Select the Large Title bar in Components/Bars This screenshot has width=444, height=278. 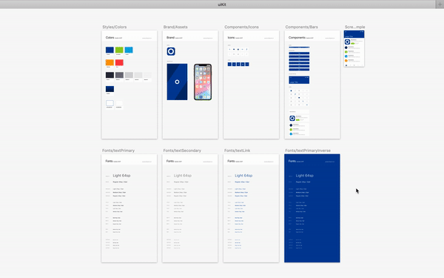tap(299, 80)
